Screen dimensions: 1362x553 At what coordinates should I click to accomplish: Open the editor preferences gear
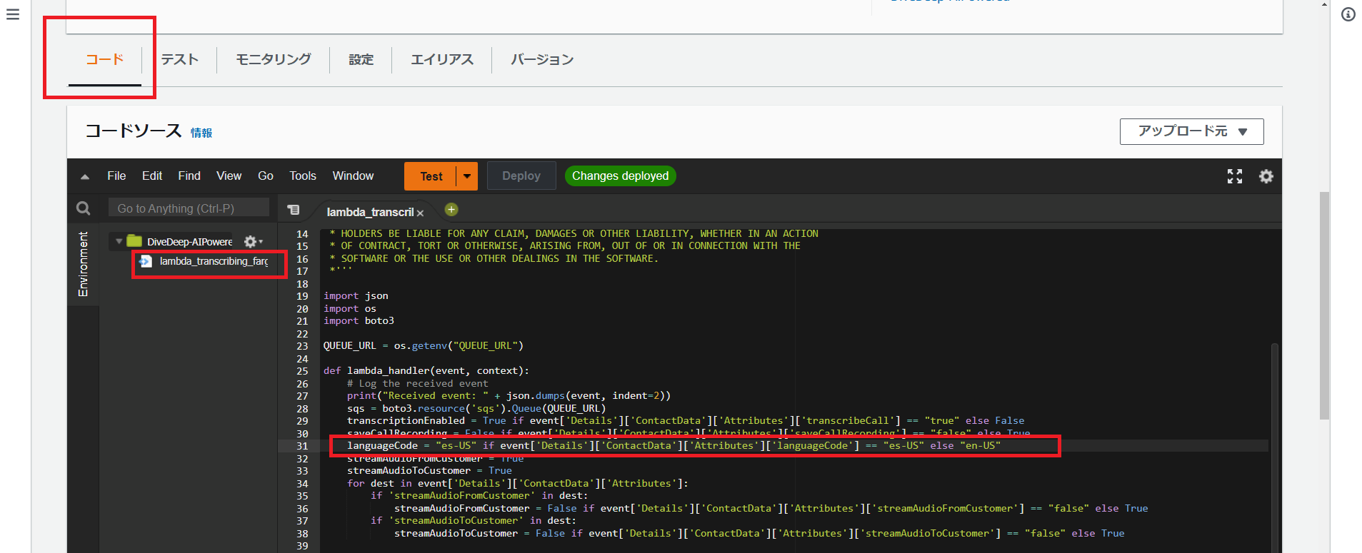(x=1266, y=176)
